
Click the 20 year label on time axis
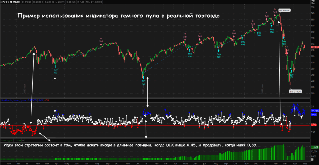click(265, 163)
